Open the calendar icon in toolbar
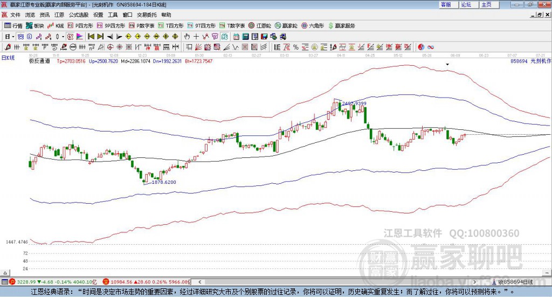This screenshot has width=552, height=297. (x=236, y=37)
